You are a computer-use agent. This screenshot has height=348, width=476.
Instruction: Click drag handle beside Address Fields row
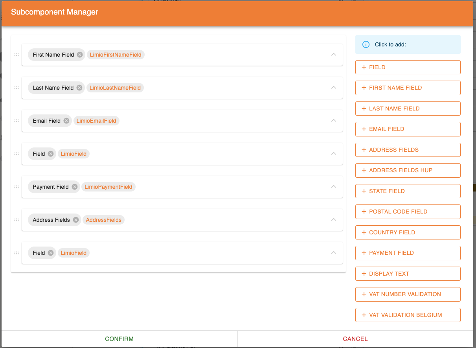coord(17,220)
